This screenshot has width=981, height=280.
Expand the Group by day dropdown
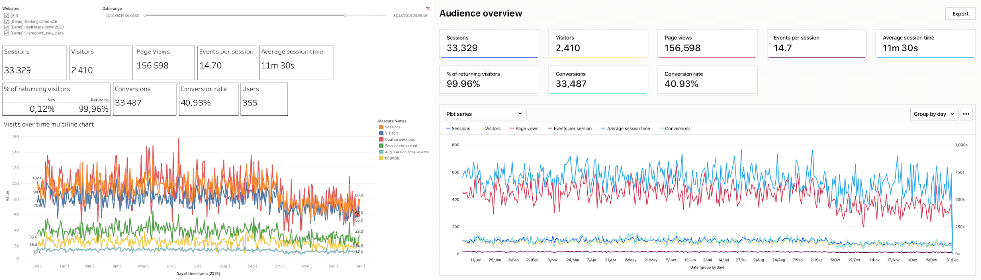(x=934, y=114)
